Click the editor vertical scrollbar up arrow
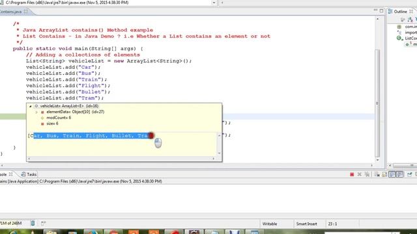This screenshot has width=417, height=234. (377, 19)
